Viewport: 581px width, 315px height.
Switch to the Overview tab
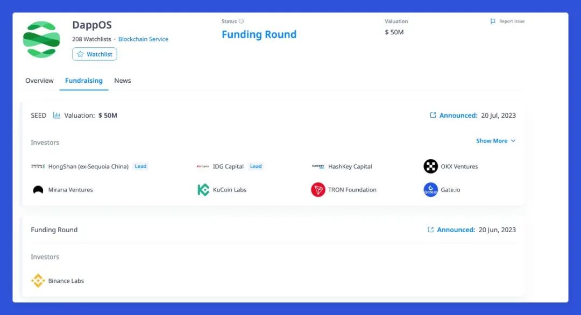coord(39,81)
